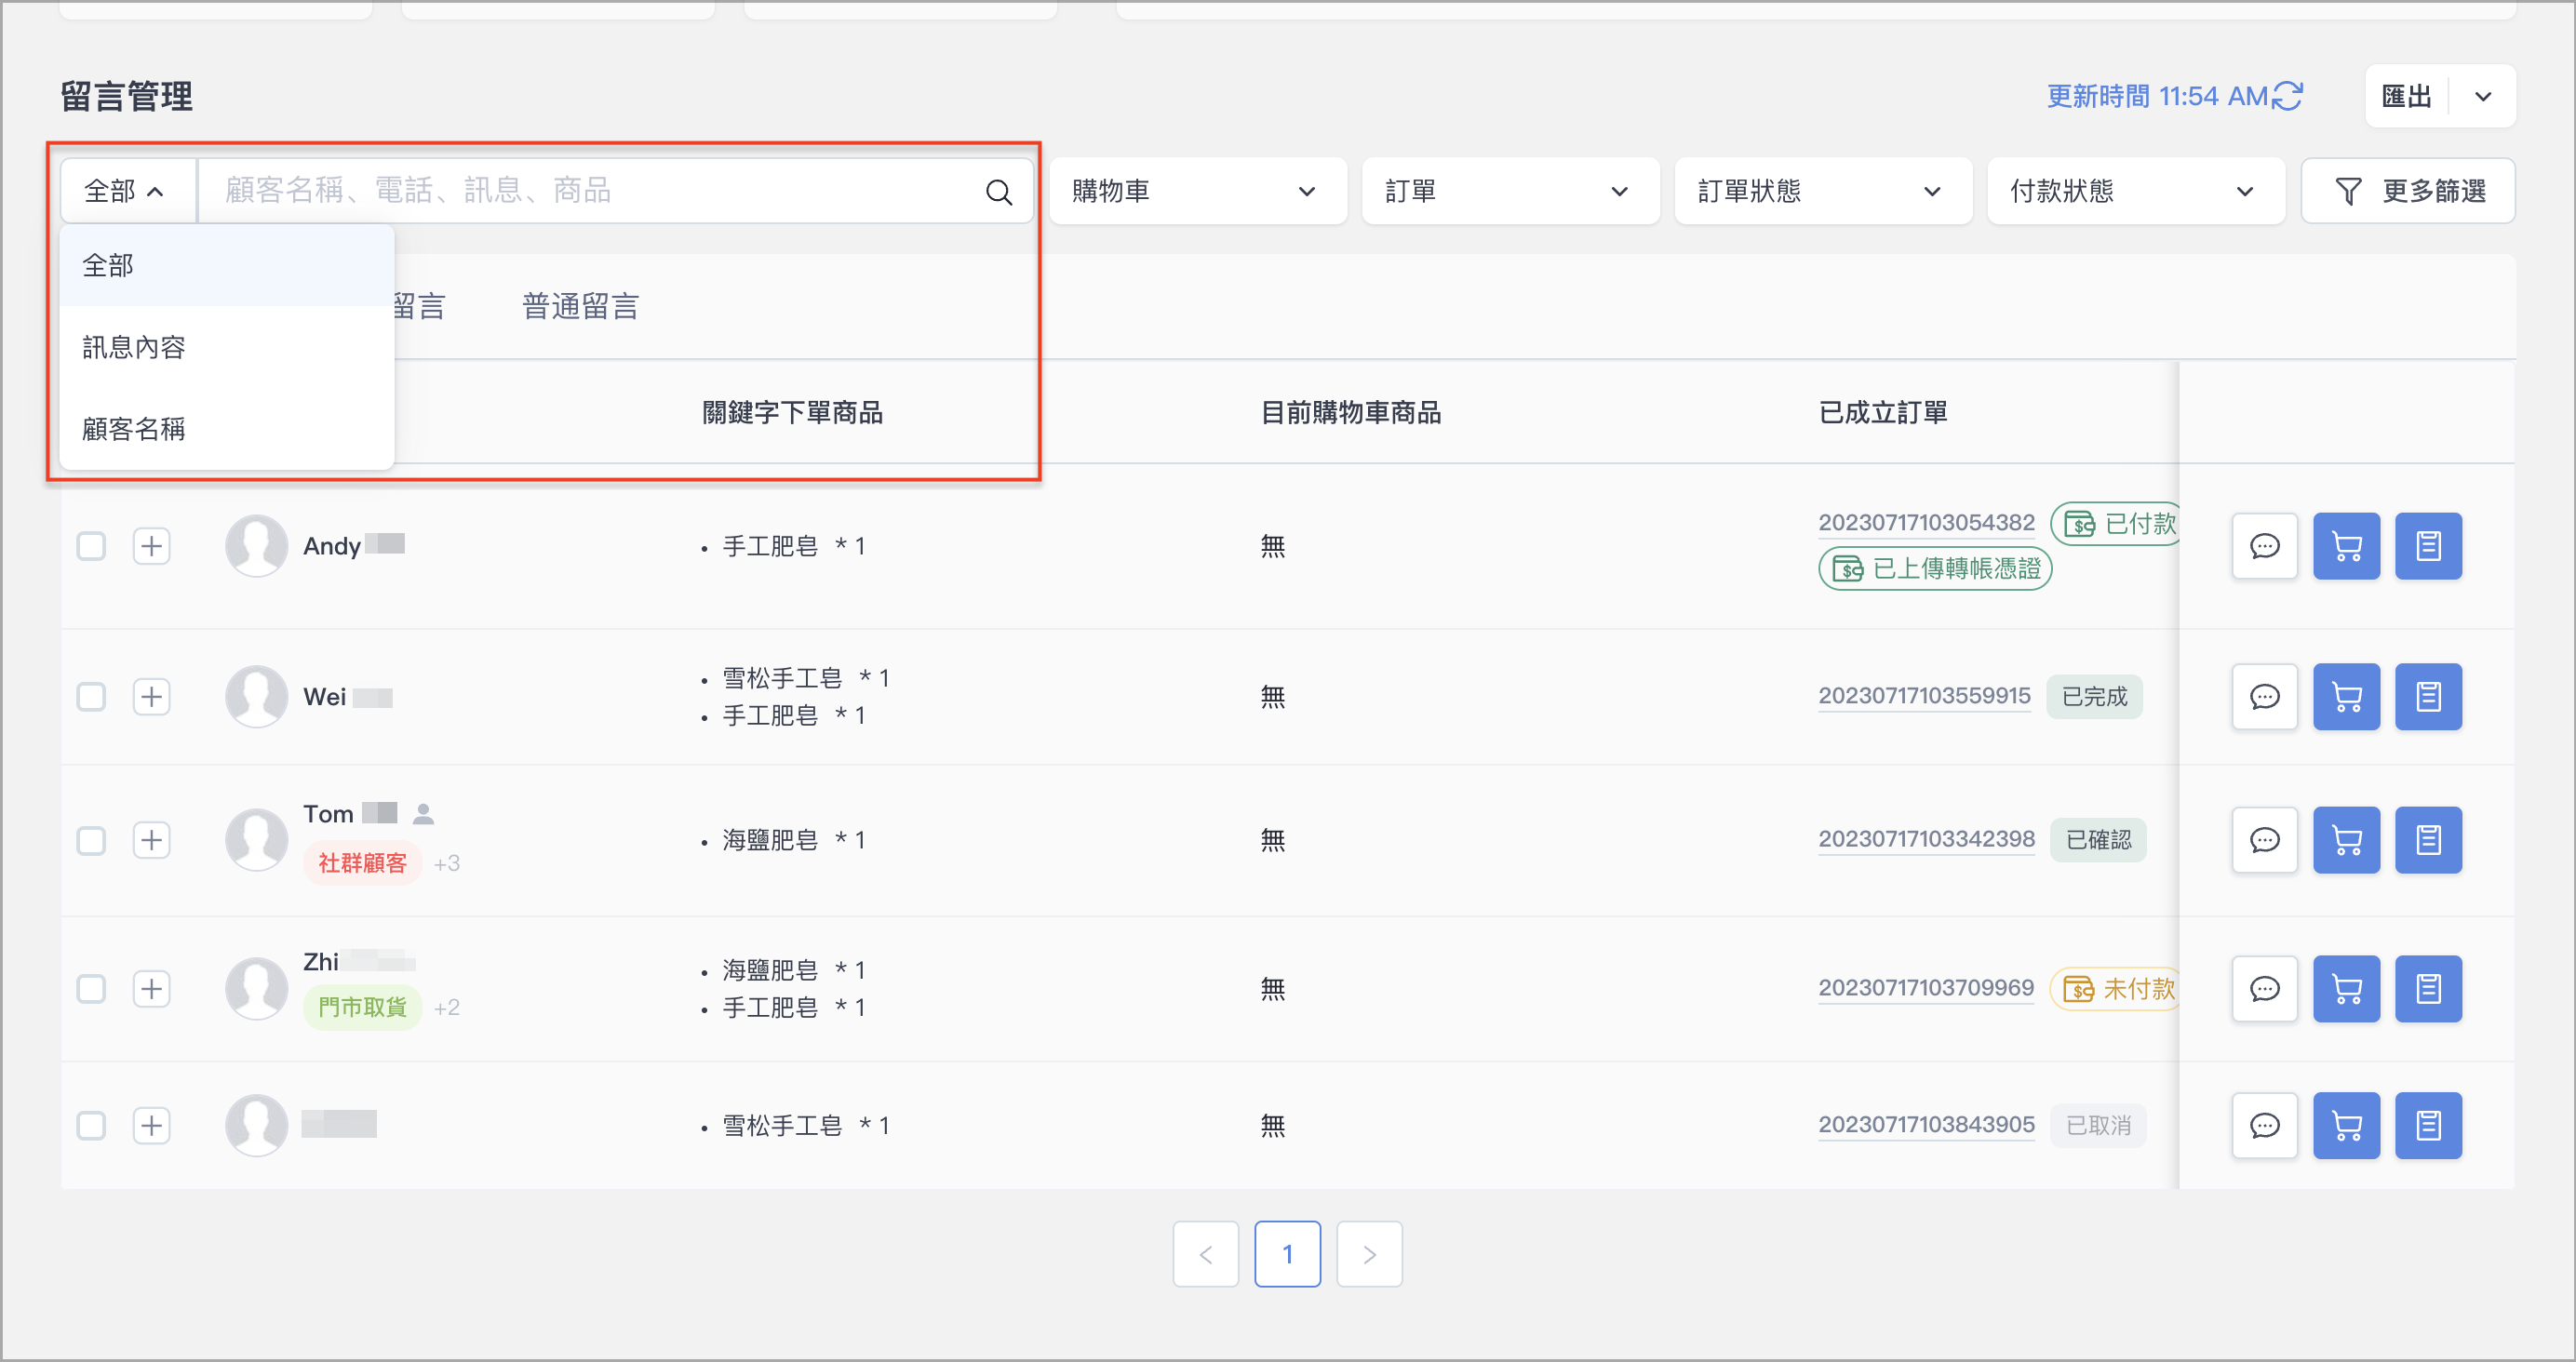Tick the checkbox for Andy's row
Viewport: 2576px width, 1362px height.
click(91, 546)
